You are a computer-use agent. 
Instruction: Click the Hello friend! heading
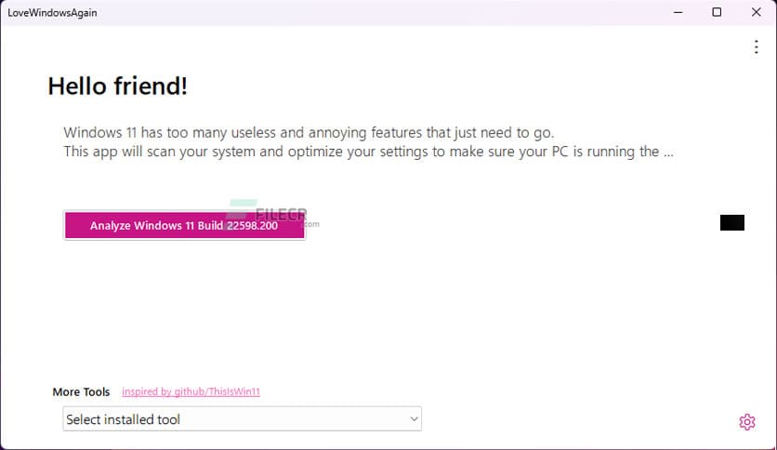[117, 86]
